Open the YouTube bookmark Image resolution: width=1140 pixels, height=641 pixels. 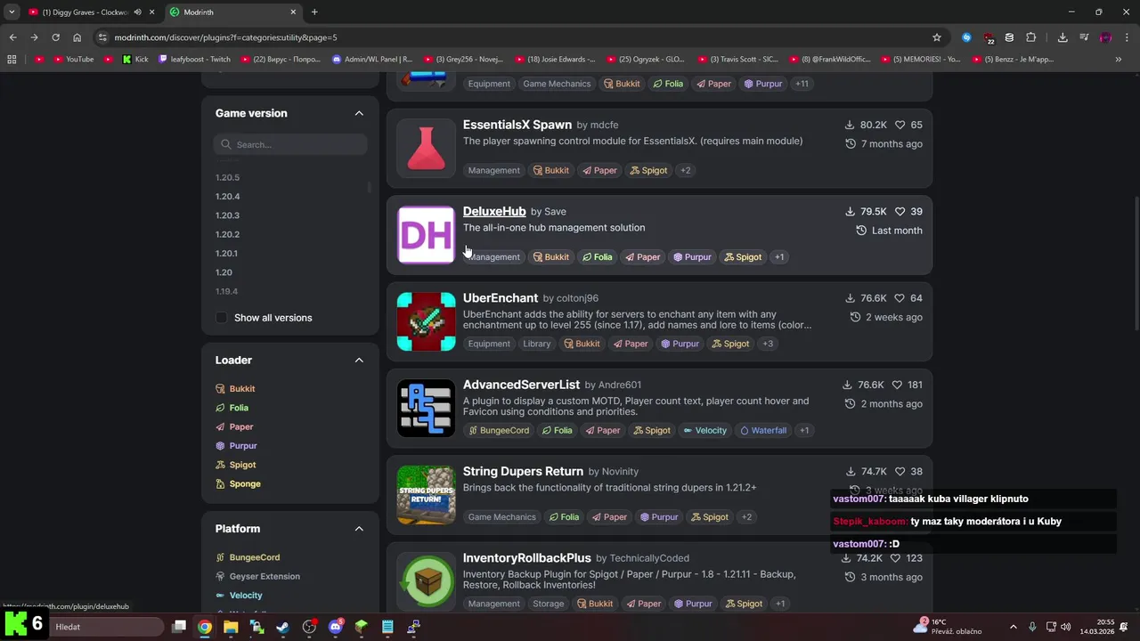click(74, 60)
